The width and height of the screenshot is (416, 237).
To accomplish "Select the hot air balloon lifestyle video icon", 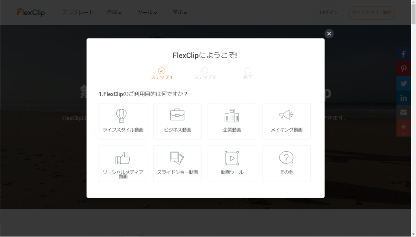I will tap(121, 116).
